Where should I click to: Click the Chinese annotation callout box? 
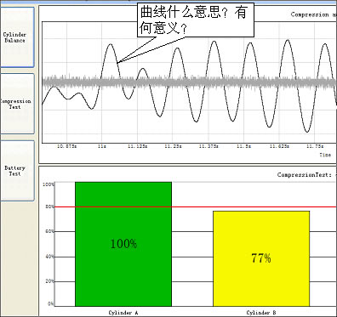pos(196,20)
